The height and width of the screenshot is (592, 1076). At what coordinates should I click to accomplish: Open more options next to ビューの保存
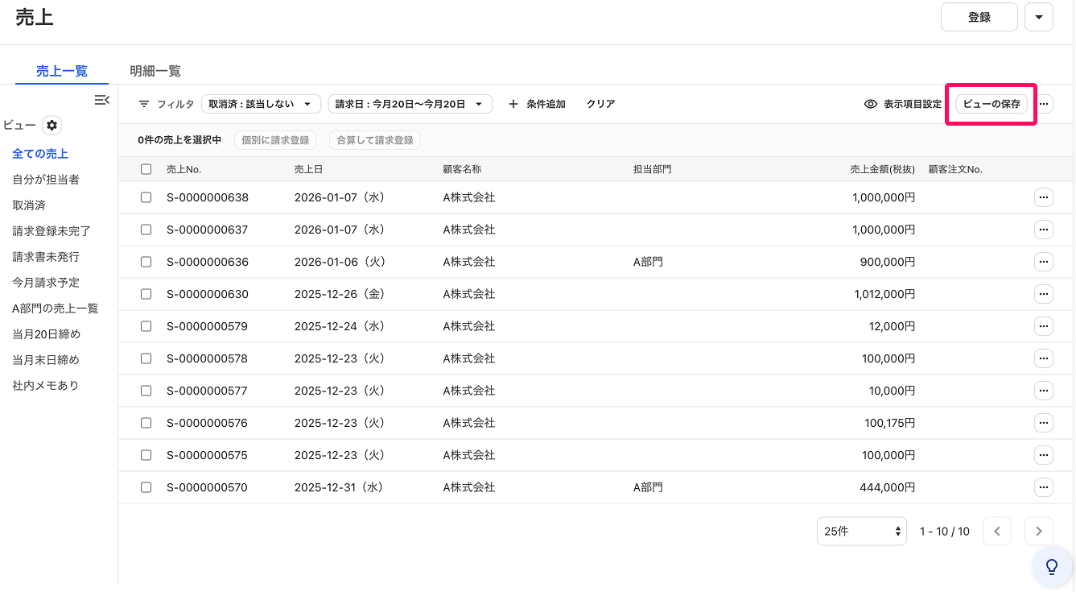pos(1044,104)
